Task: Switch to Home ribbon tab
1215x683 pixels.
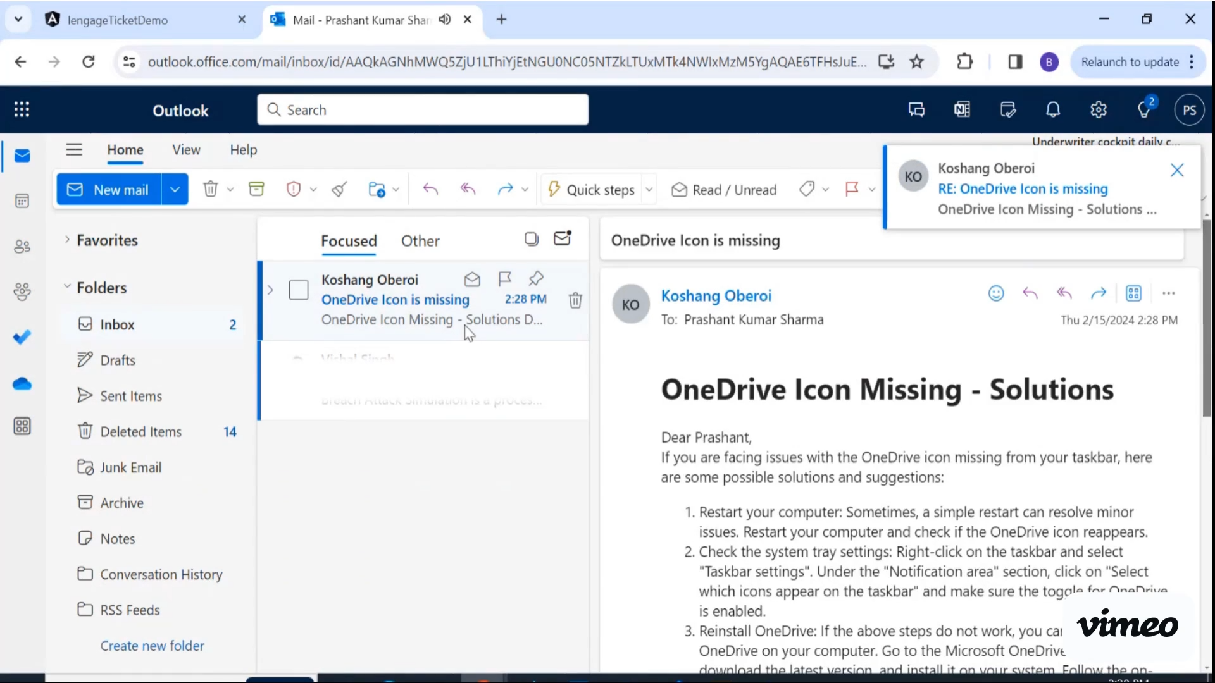Action: click(x=125, y=150)
